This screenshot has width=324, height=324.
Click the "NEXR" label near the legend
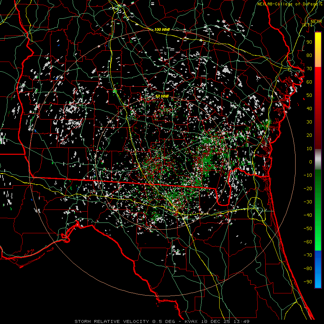click(x=316, y=22)
